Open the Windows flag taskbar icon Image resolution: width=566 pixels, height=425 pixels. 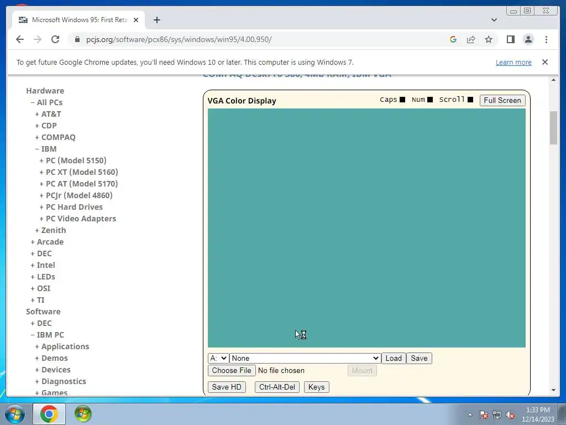[x=83, y=414]
